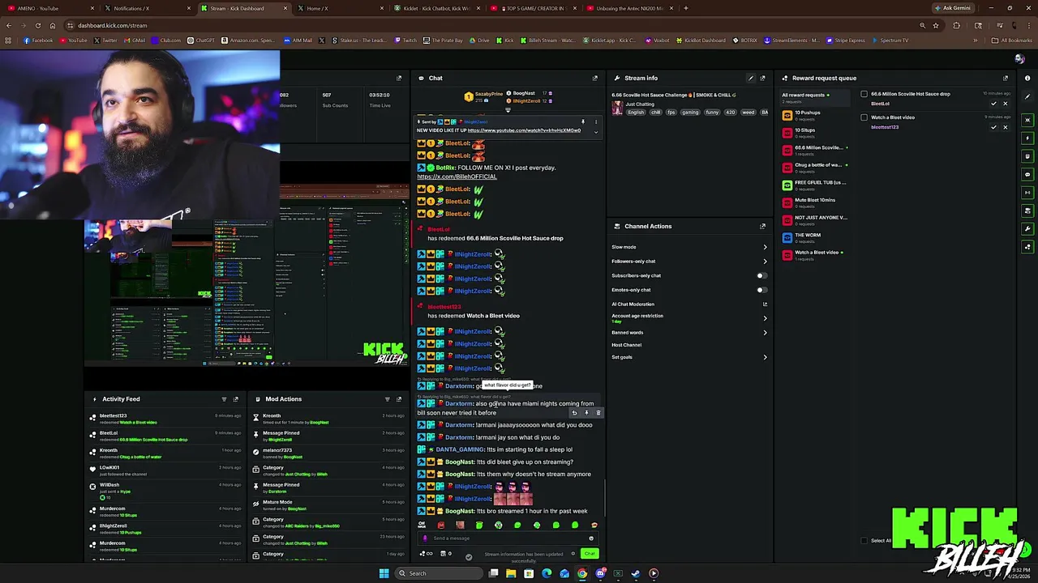Select FREE GFUEL TUB reward in list
Screen dimensions: 1038x583
[814, 185]
